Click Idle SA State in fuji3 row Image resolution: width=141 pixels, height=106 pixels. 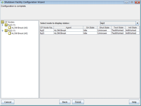click(x=90, y=33)
